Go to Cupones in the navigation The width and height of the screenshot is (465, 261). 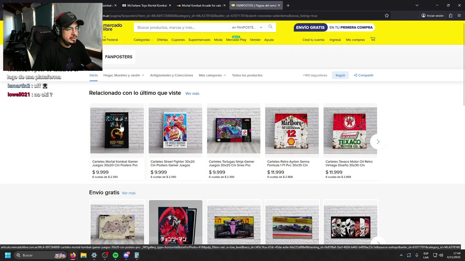click(x=178, y=40)
